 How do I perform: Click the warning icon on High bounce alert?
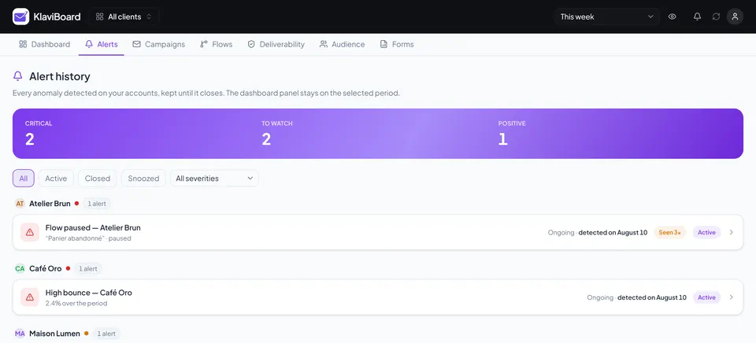(30, 297)
